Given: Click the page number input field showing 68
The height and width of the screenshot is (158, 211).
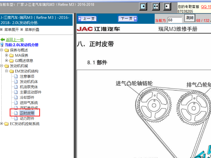Looking at the screenshot, I should 175,20.
